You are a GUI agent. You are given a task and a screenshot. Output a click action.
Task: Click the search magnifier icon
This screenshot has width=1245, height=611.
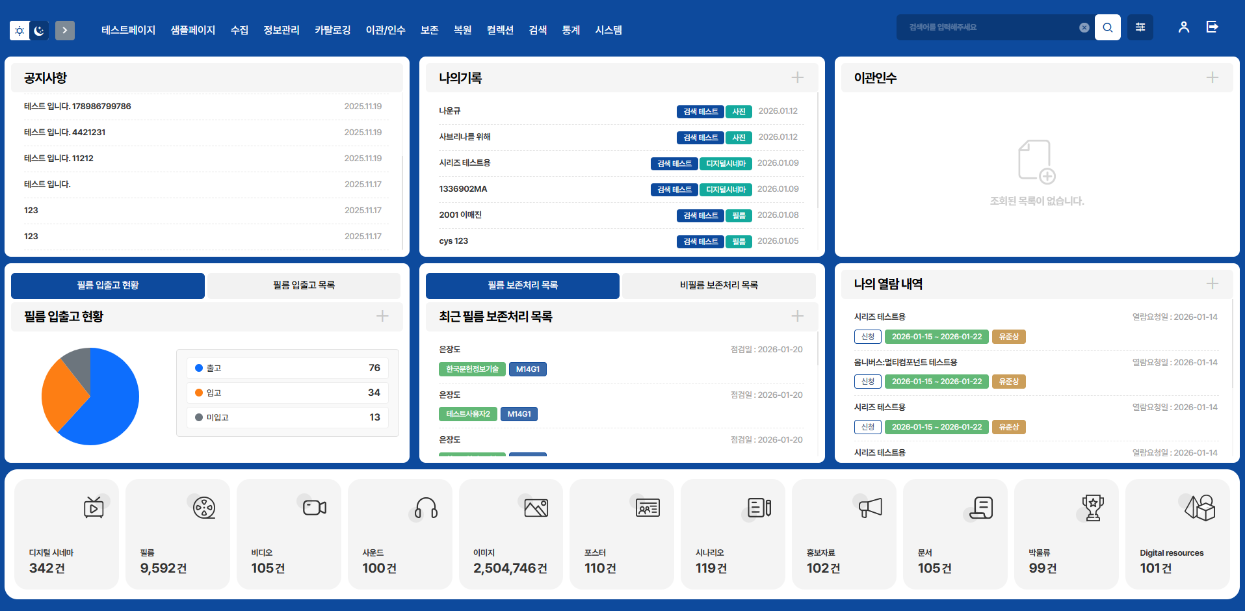[1108, 27]
